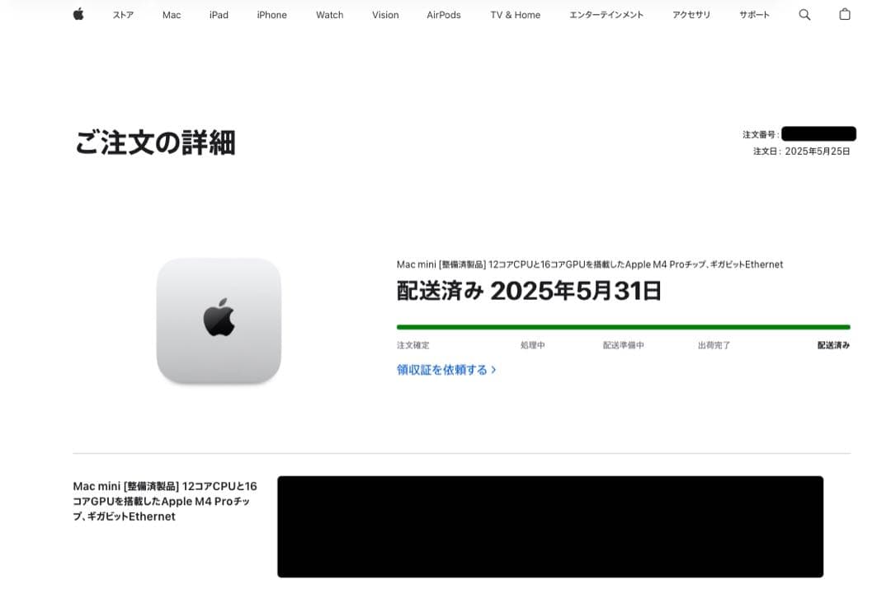Image resolution: width=891 pixels, height=598 pixels.
Task: Open the iPhone navigation link
Action: tap(271, 14)
